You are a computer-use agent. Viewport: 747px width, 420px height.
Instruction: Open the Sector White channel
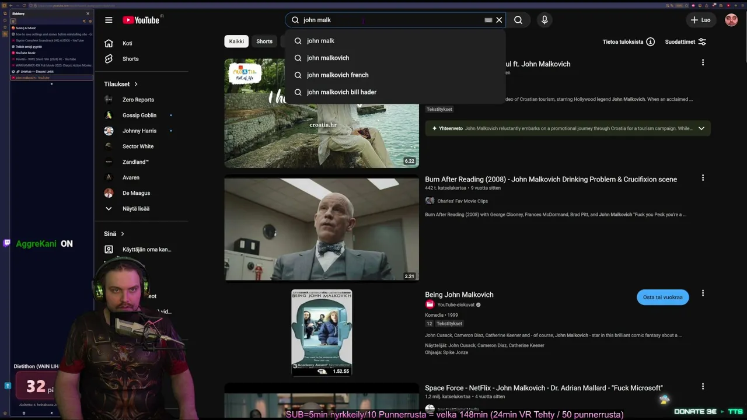point(138,146)
